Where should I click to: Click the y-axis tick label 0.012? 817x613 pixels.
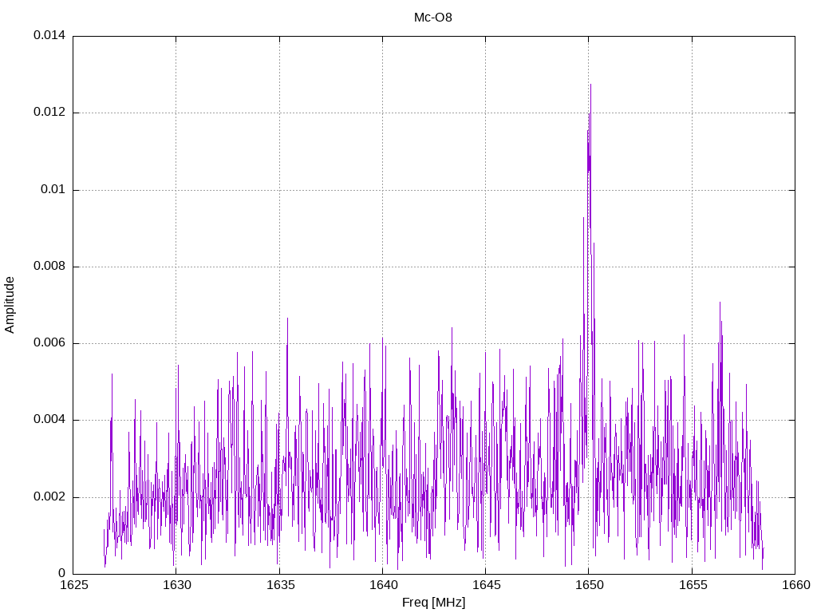pyautogui.click(x=49, y=112)
